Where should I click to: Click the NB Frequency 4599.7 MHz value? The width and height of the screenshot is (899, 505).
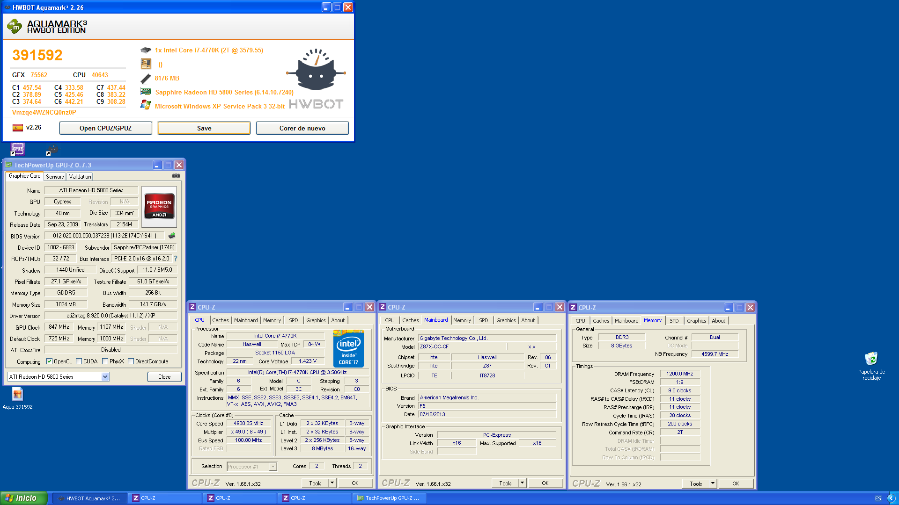(715, 354)
